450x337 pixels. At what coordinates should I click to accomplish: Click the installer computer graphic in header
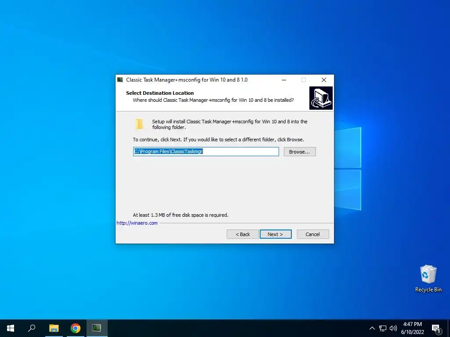[x=321, y=98]
